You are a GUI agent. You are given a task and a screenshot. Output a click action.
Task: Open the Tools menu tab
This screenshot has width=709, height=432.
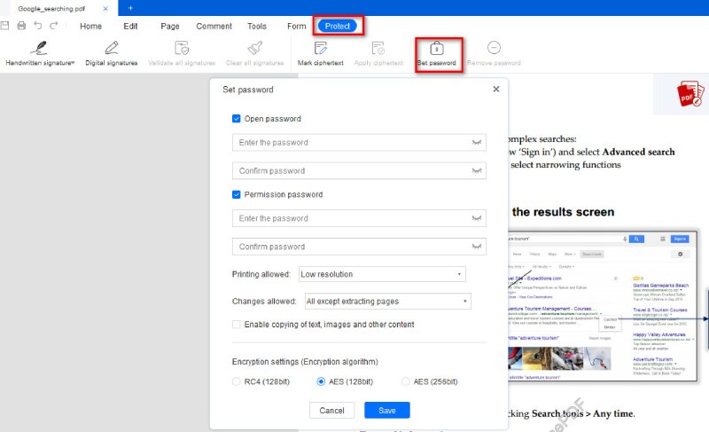point(257,27)
